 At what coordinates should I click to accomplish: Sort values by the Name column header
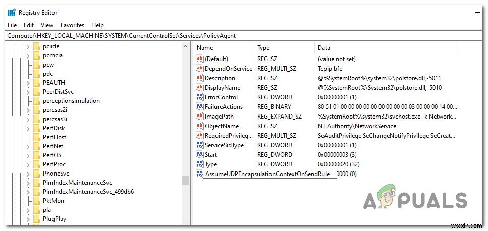205,48
